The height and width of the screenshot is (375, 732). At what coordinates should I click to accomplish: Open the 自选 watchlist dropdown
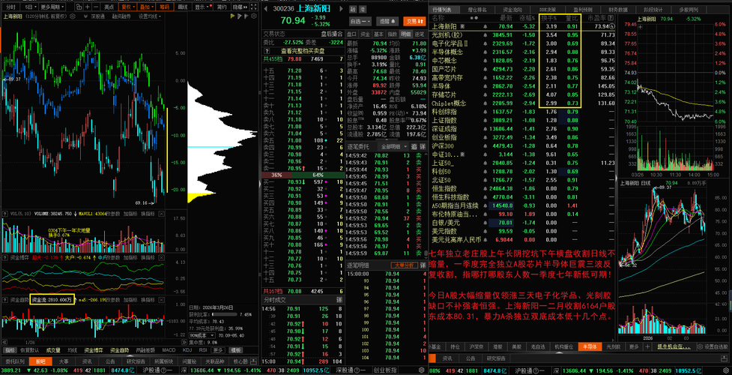[x=360, y=21]
